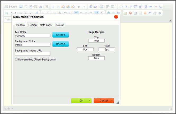Viewport: 176px width, 114px height.
Task: Switch to the General tab
Action: tap(21, 25)
